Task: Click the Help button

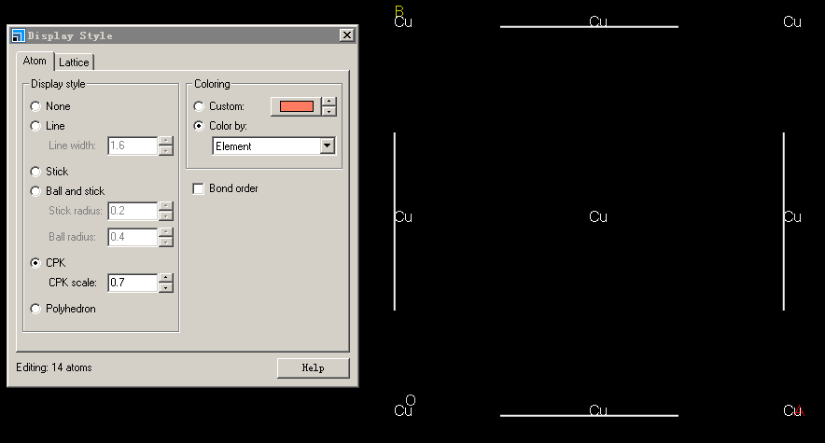Action: point(313,367)
